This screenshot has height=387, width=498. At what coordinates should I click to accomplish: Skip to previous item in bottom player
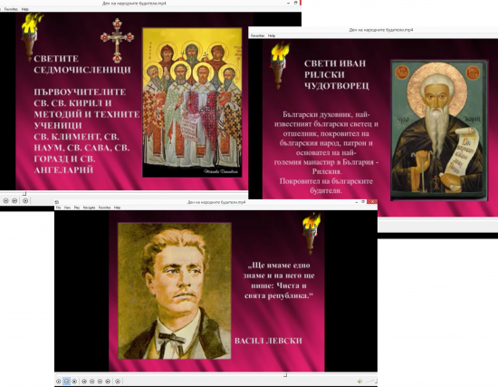click(84, 382)
